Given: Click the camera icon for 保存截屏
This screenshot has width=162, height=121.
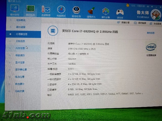Looking at the screenshot, I should pos(135,23).
